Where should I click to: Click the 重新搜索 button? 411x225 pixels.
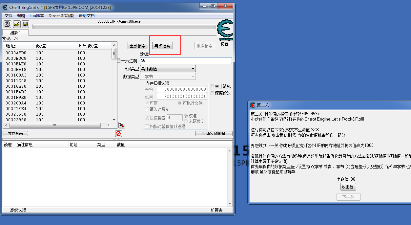pos(138,46)
